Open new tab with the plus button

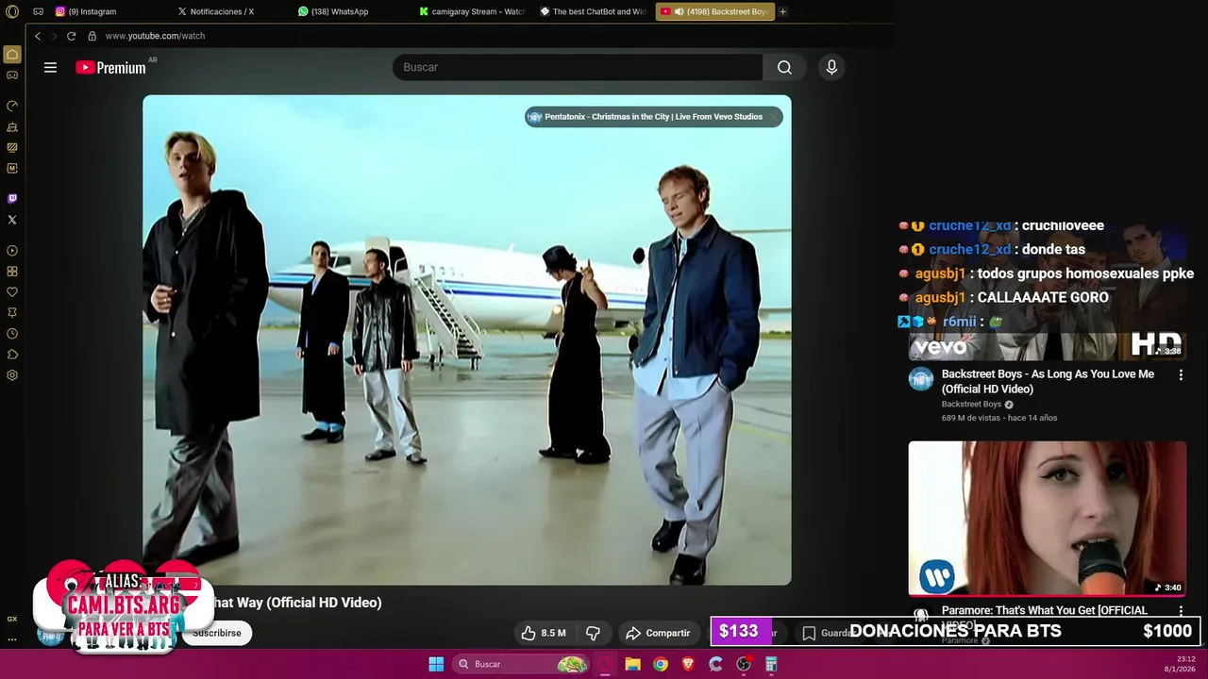782,11
